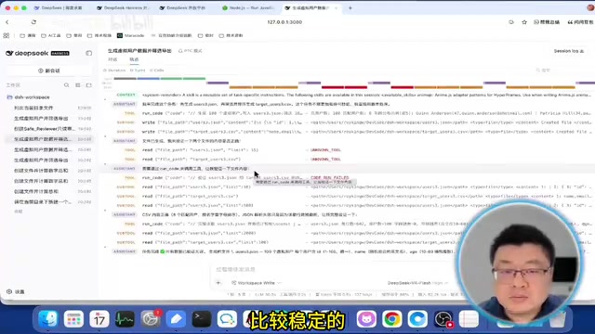This screenshot has width=595, height=334.
Task: Click the browser summary button near star
Action: (x=547, y=22)
